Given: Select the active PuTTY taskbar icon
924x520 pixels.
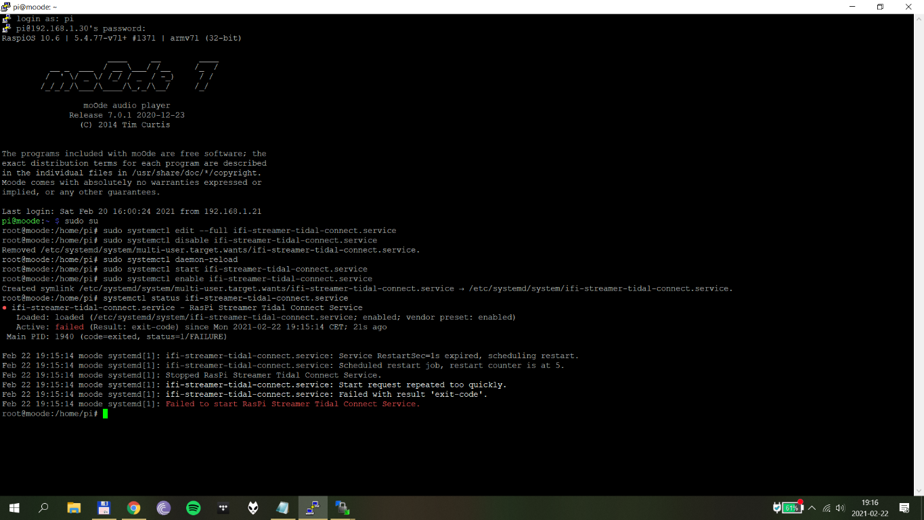Looking at the screenshot, I should [x=312, y=508].
